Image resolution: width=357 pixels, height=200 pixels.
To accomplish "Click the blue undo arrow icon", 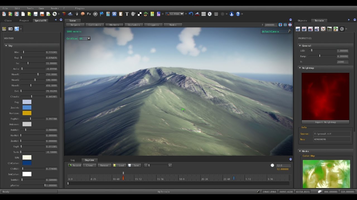I will pos(191,14).
